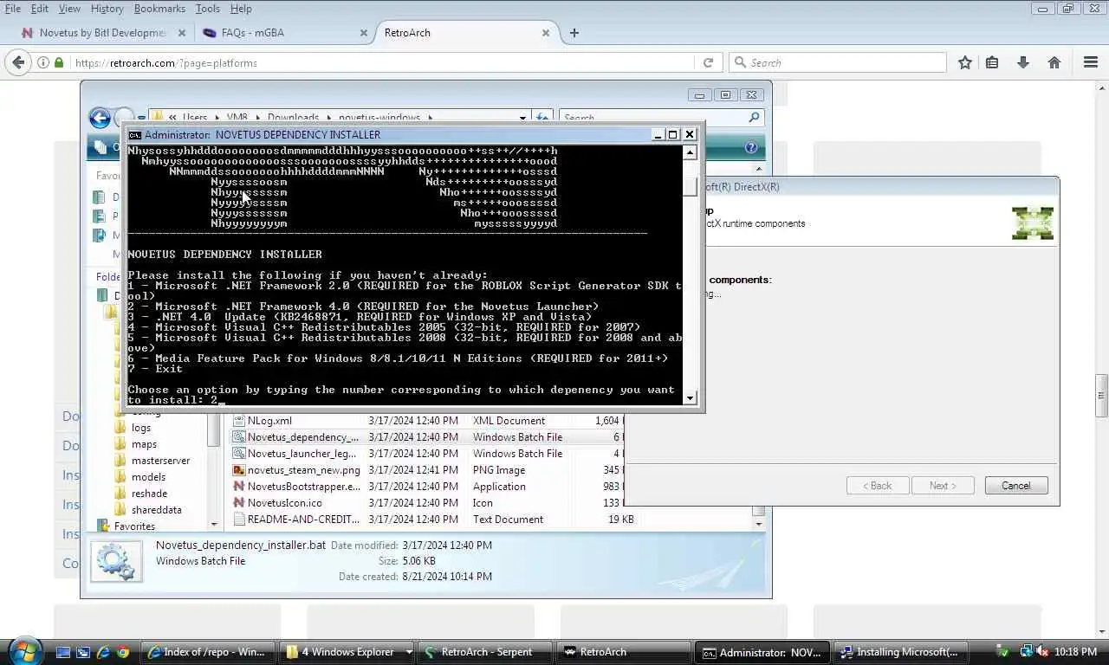
Task: Select the masterserver folder in tree
Action: [x=160, y=461]
